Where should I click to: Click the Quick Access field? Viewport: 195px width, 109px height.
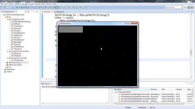[x=174, y=7]
